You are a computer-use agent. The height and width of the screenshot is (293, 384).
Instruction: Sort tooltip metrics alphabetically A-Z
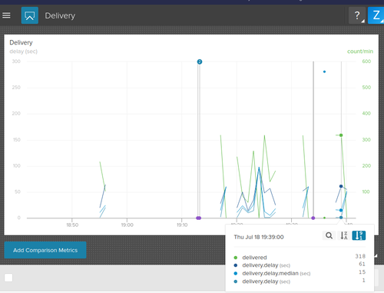coord(344,235)
